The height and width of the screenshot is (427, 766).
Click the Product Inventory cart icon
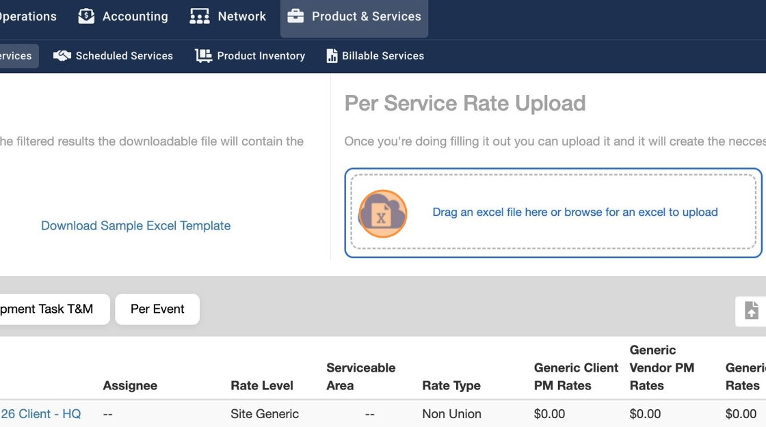click(203, 56)
